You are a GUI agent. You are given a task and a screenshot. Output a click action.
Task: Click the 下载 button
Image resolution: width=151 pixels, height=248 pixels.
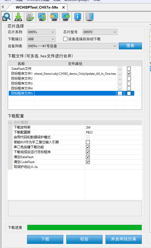point(45,239)
